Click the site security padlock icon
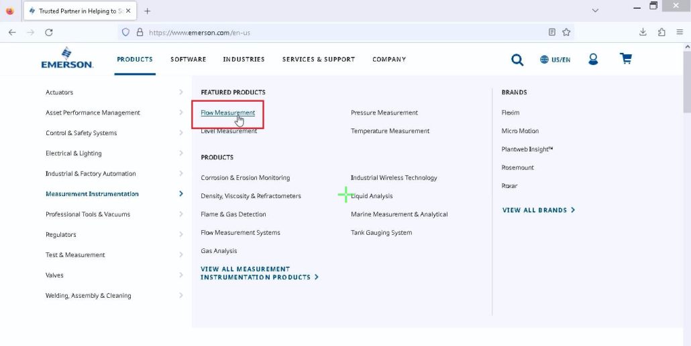691x346 pixels. tap(140, 32)
